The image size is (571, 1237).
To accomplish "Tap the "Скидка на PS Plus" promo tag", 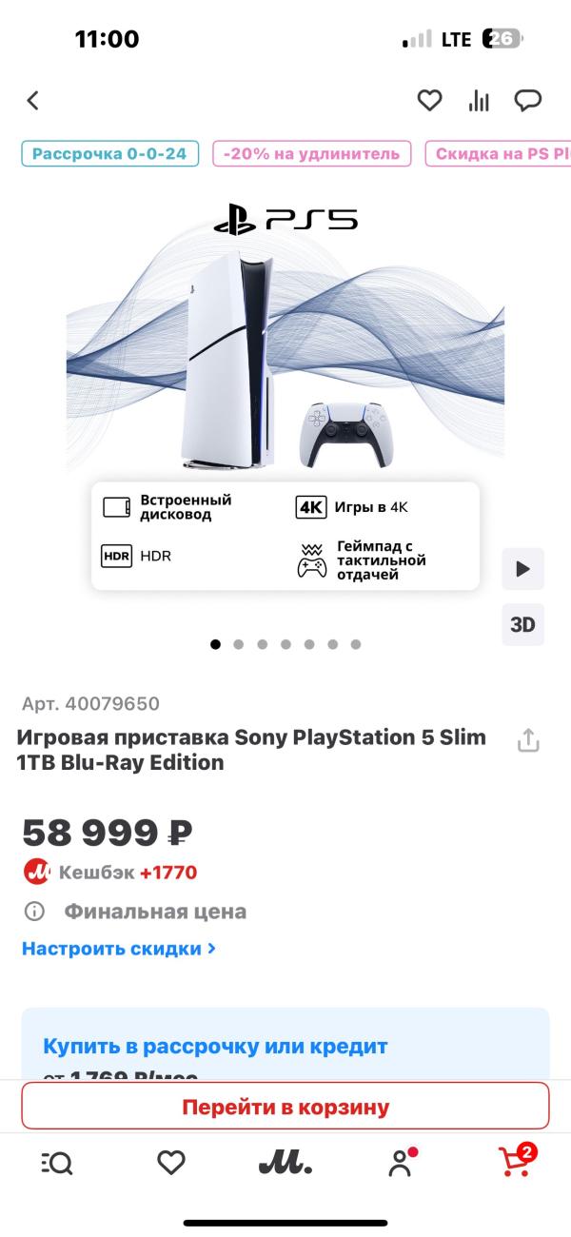I will tap(500, 154).
